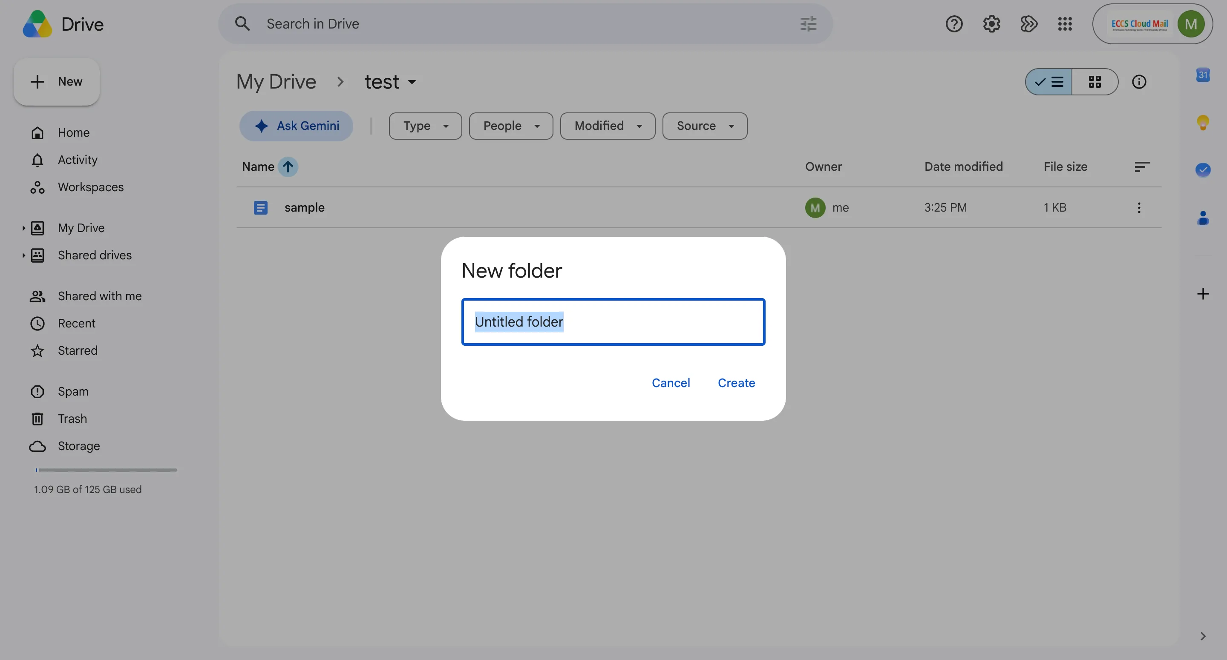Open the Help and support icon

[x=954, y=24]
